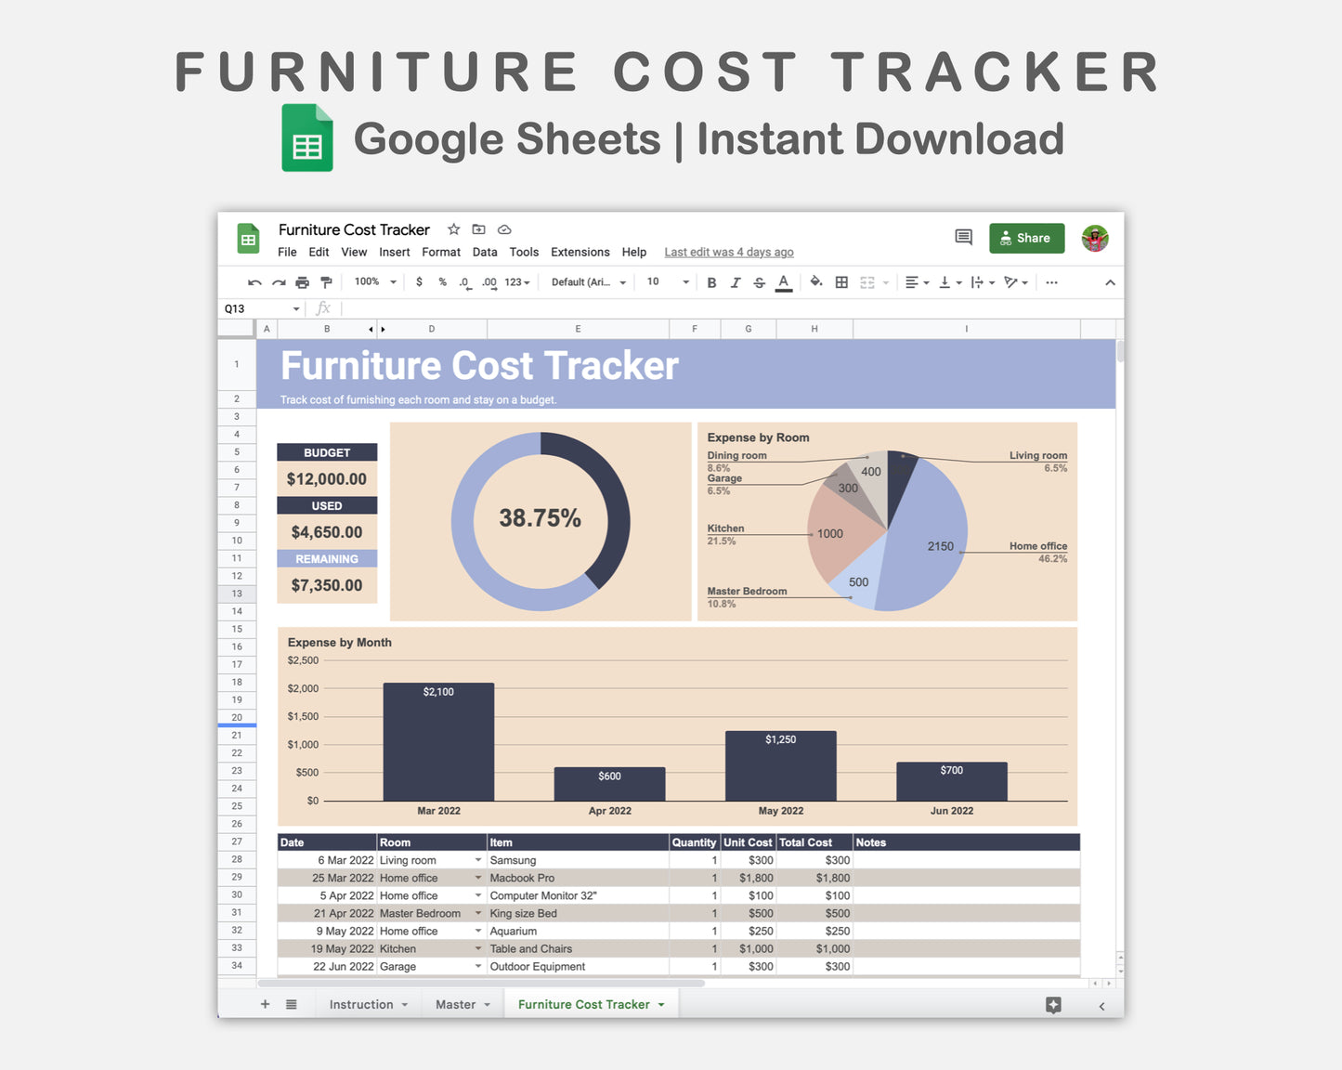
Task: Click the fill color bucket icon
Action: click(x=815, y=282)
